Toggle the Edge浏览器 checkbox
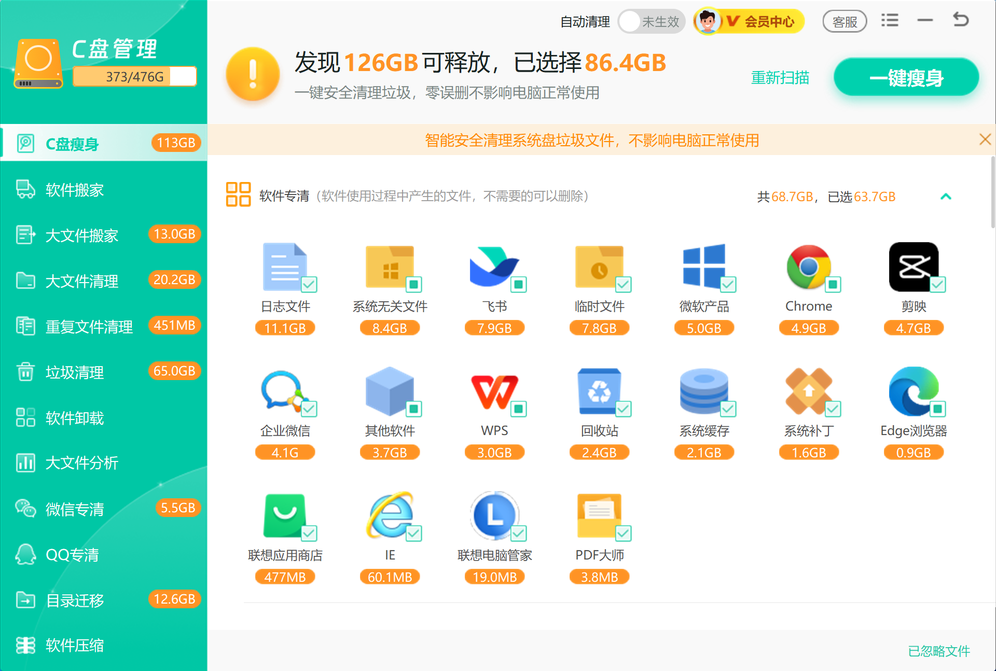Viewport: 996px width, 671px height. (x=938, y=409)
